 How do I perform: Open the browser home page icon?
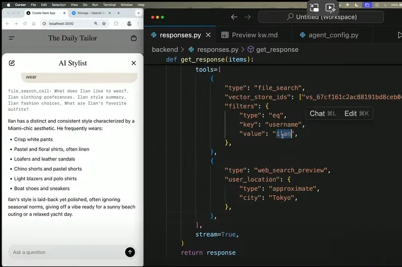click(x=33, y=24)
